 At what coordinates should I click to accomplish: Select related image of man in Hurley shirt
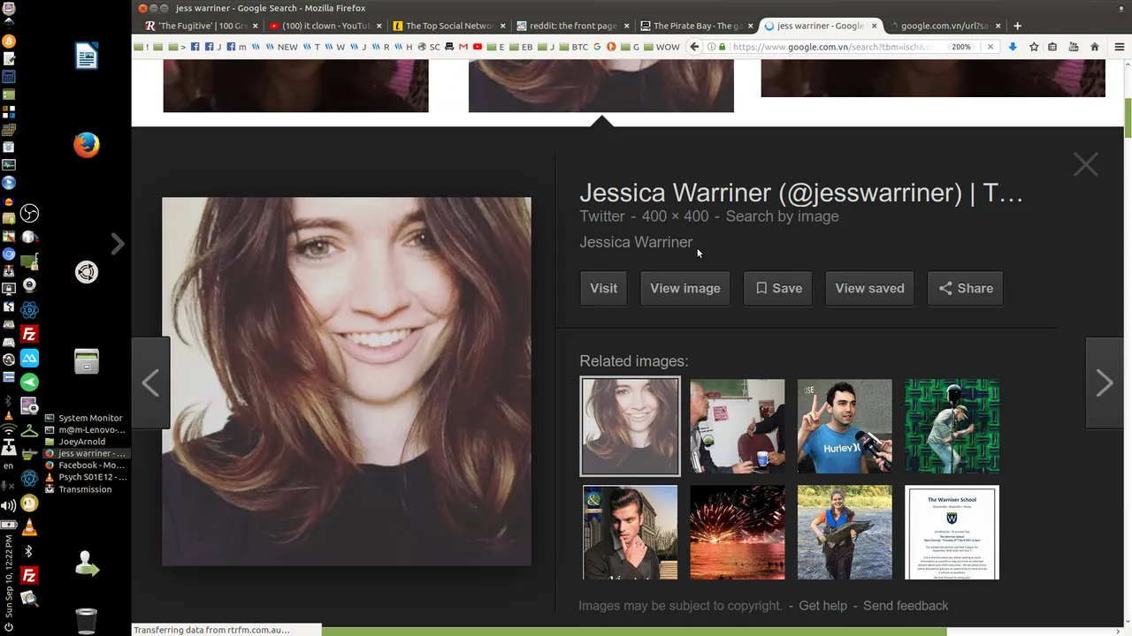pyautogui.click(x=845, y=426)
